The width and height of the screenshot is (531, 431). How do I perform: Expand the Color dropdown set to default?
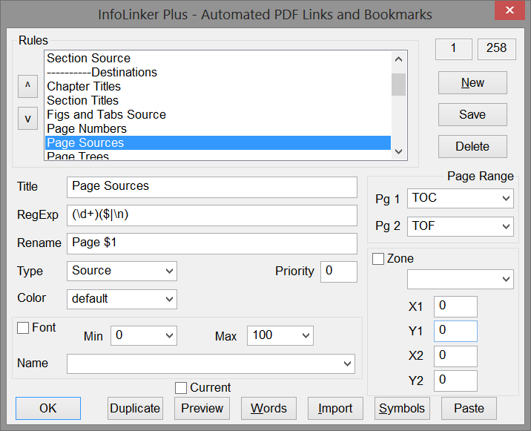pos(122,299)
